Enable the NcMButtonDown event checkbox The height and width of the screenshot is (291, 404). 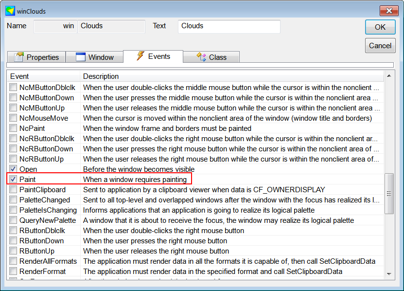(x=13, y=97)
